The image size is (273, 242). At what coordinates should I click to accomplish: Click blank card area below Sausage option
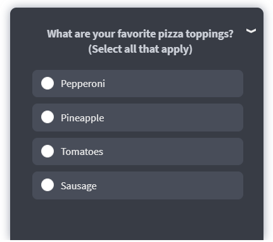137,219
